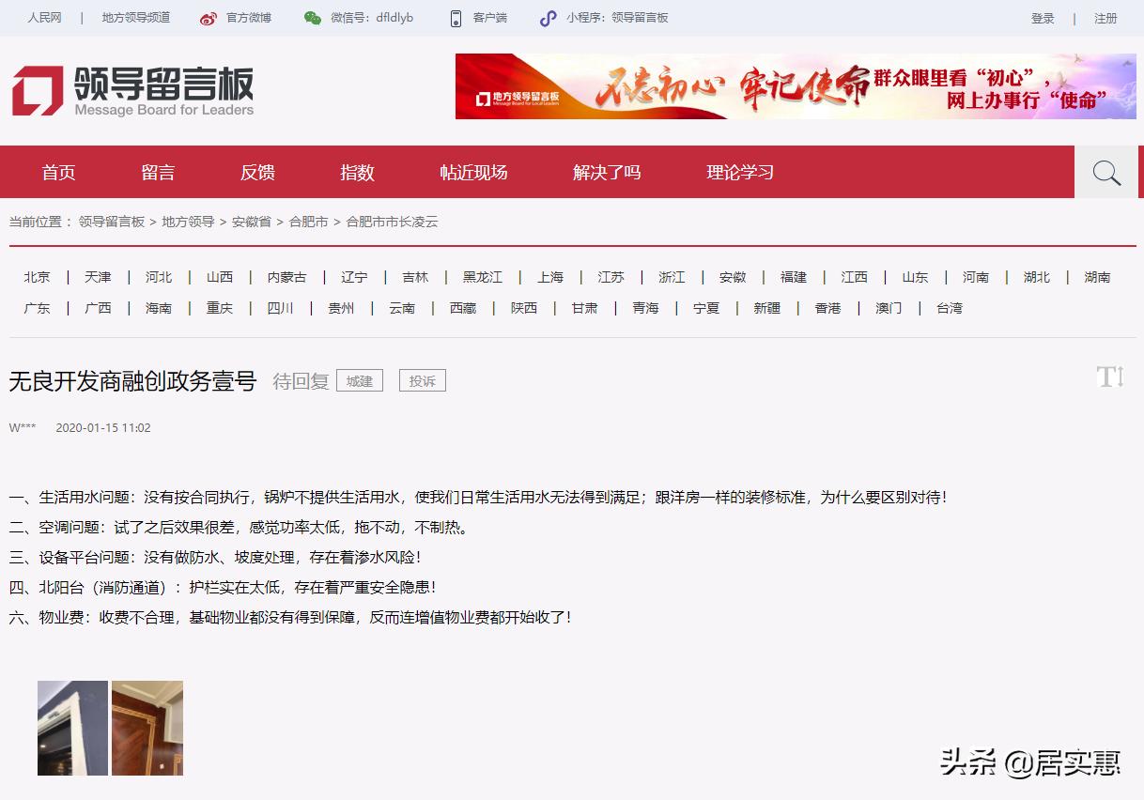Click the font size T icon
The width and height of the screenshot is (1144, 800).
(1109, 377)
